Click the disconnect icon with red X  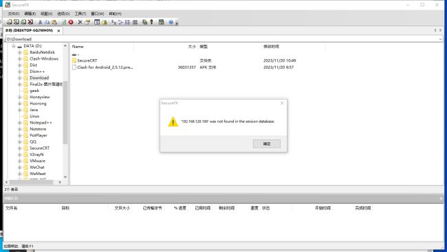[30, 22]
